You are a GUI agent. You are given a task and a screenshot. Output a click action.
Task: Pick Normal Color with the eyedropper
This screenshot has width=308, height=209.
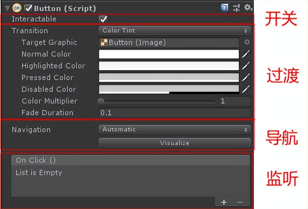[246, 54]
